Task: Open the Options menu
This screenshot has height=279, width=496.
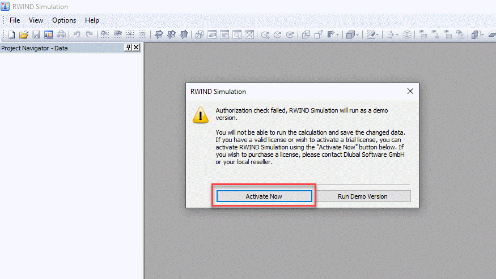Action: pos(64,20)
